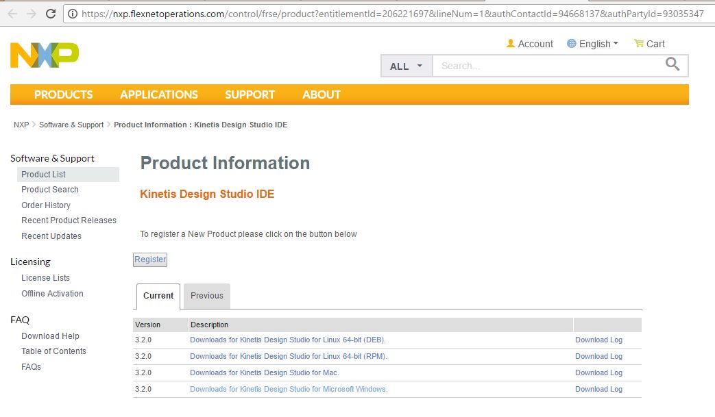Click the Kinetis Design Studio IDE heading
This screenshot has width=715, height=417.
207,194
